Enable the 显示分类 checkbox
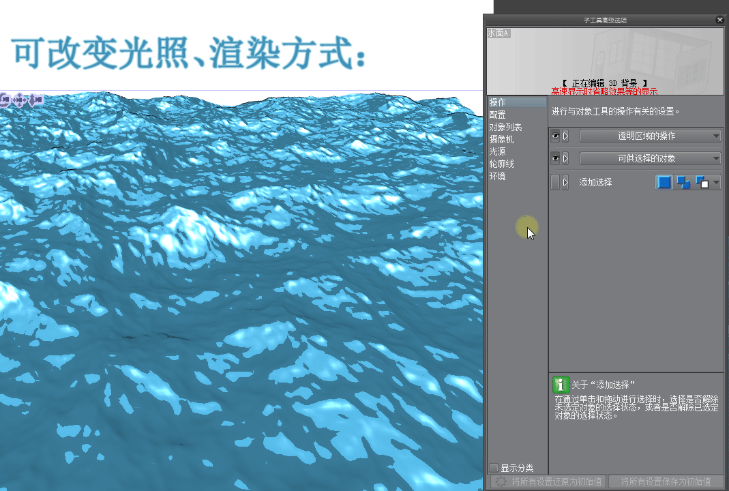 click(494, 468)
